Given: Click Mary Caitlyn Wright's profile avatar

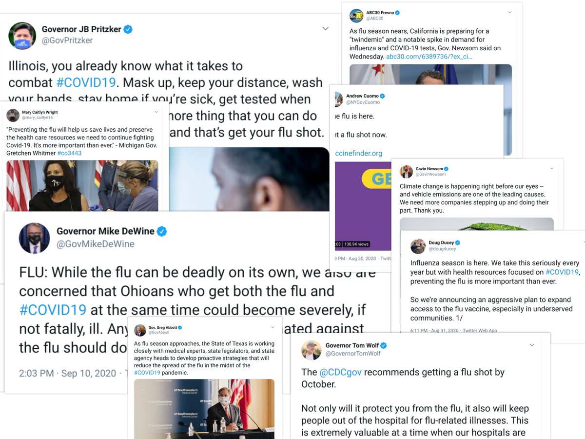Looking at the screenshot, I should 12,115.
